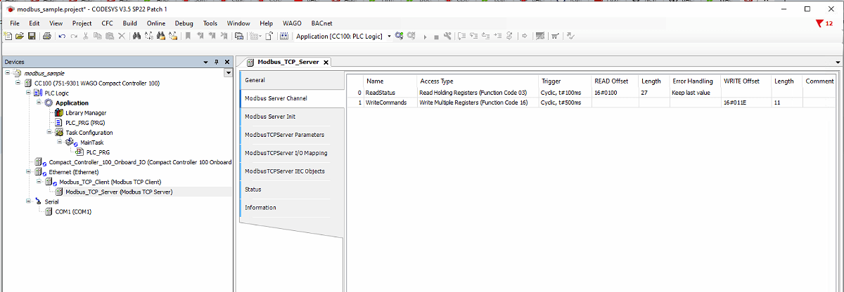Click the Redo arrow icon
Viewport: 844px width, 292px height.
tap(74, 36)
